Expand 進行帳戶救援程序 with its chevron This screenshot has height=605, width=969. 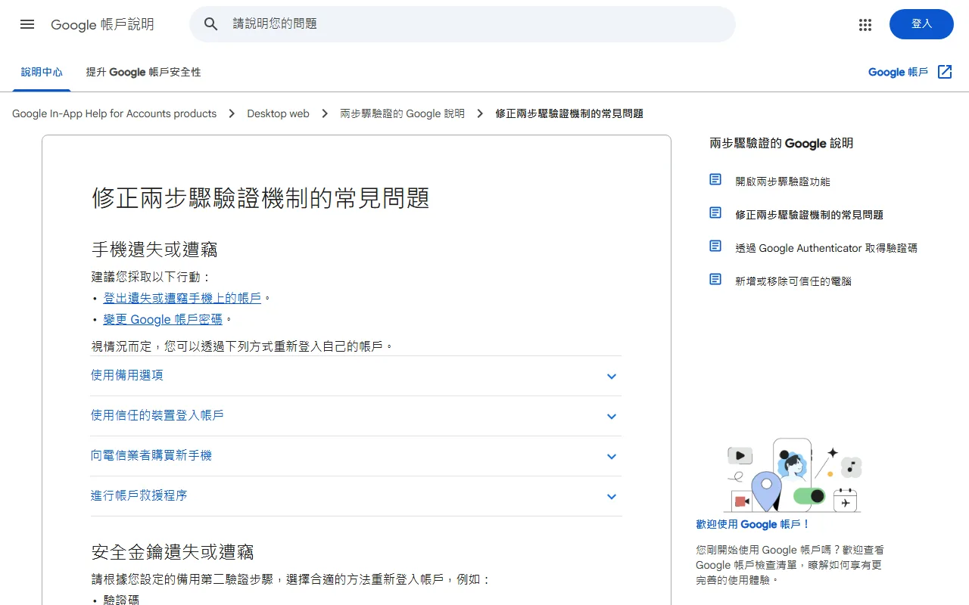[612, 497]
